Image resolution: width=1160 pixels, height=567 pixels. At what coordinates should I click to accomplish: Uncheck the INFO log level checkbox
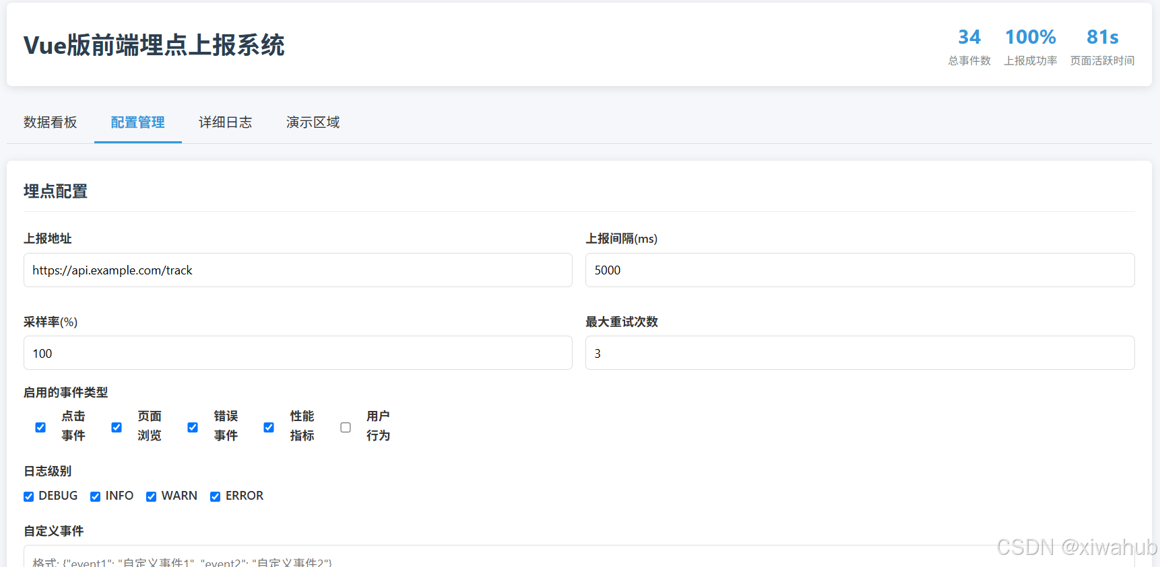coord(95,496)
